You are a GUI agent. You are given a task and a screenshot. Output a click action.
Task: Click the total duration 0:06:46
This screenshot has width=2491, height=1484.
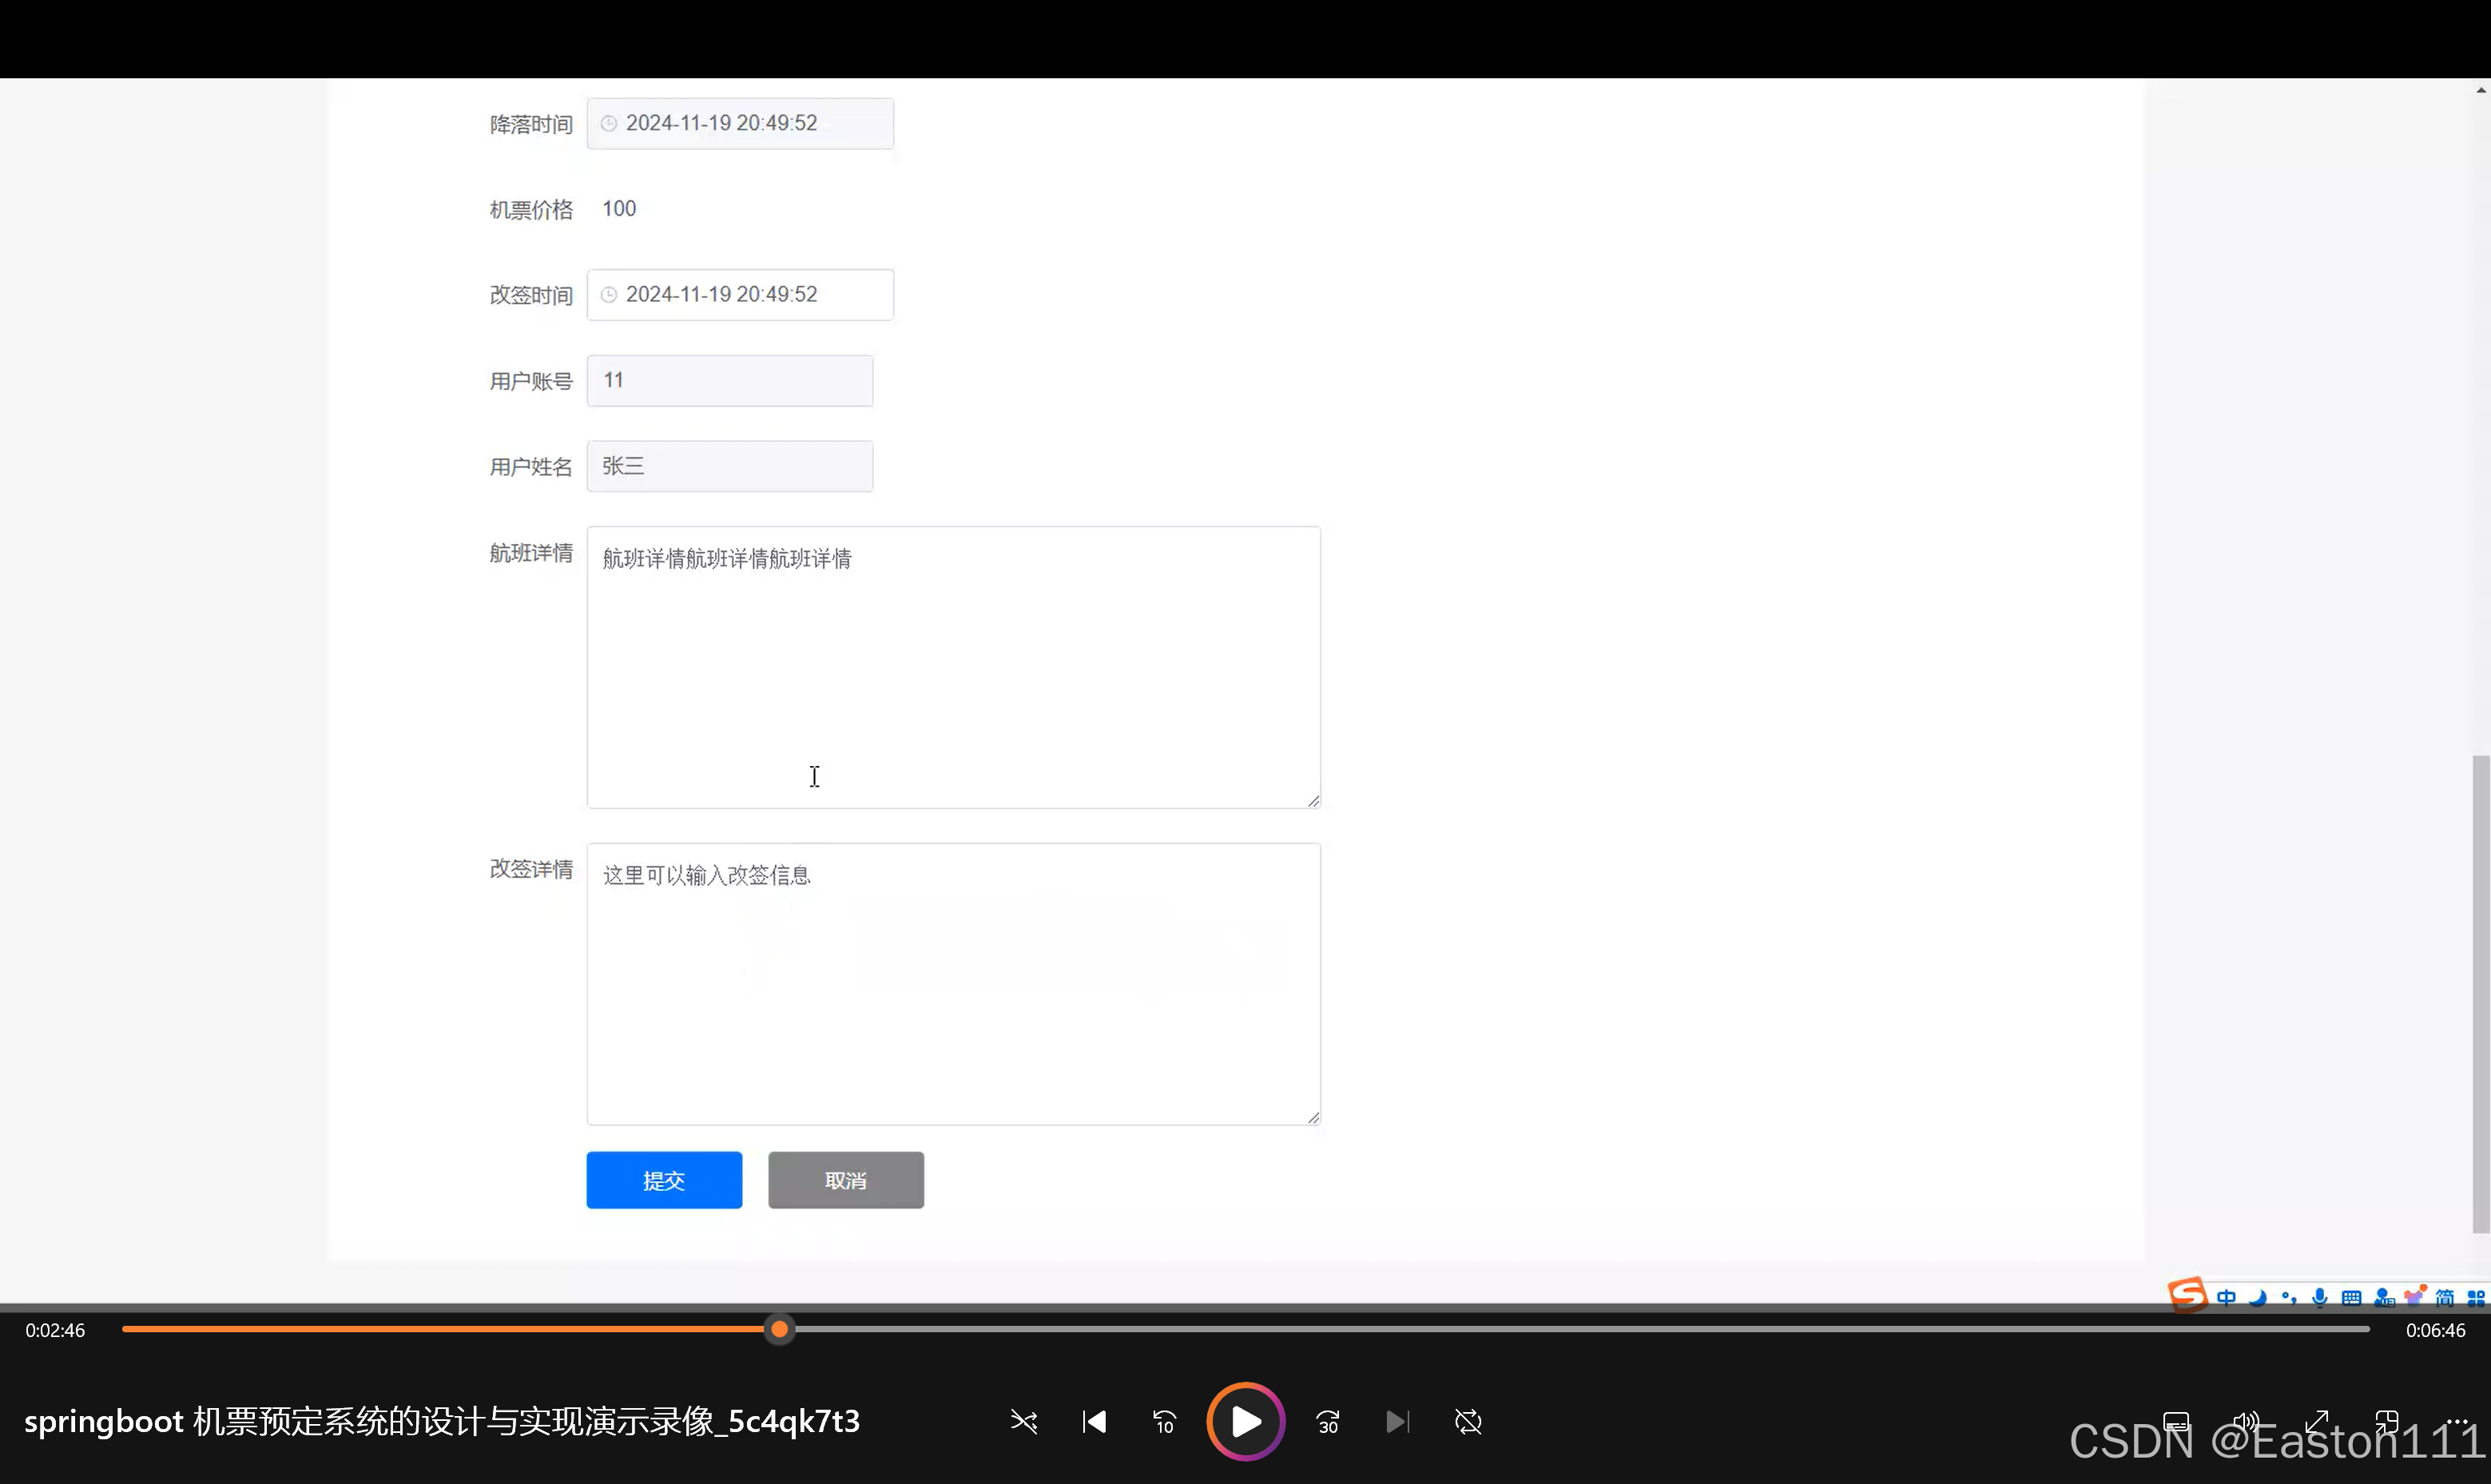pyautogui.click(x=2435, y=1330)
